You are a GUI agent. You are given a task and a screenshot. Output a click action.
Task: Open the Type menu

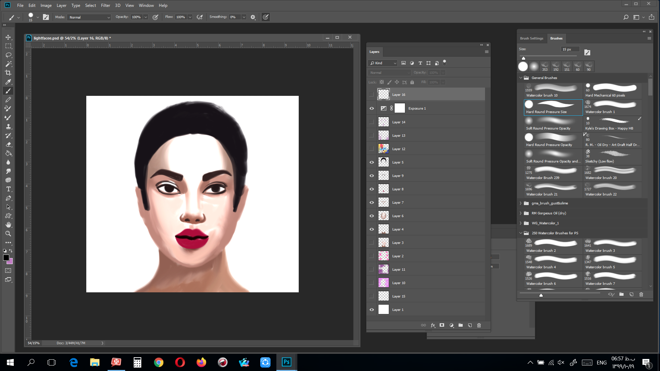point(76,5)
